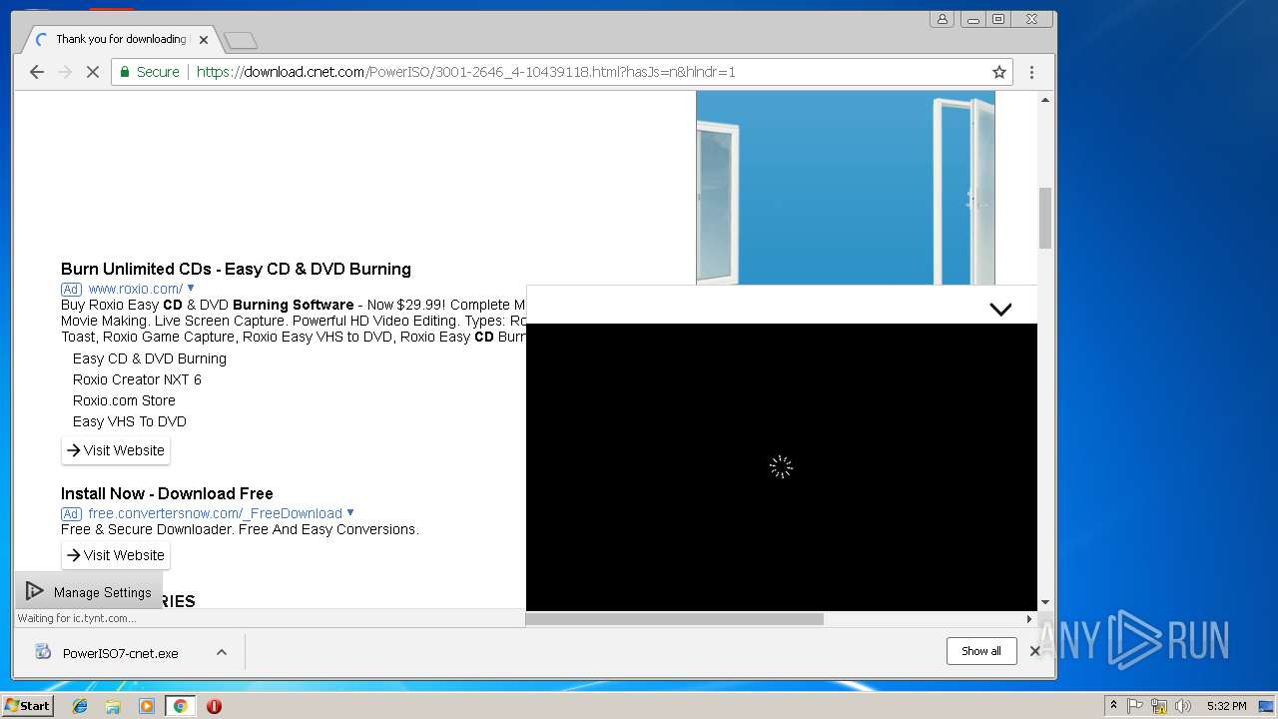
Task: Click the Ad badge next to free.convertersnow.com
Action: coord(71,513)
